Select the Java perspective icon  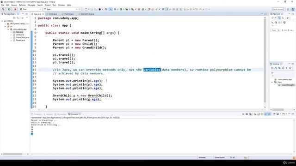pyautogui.click(x=293, y=9)
